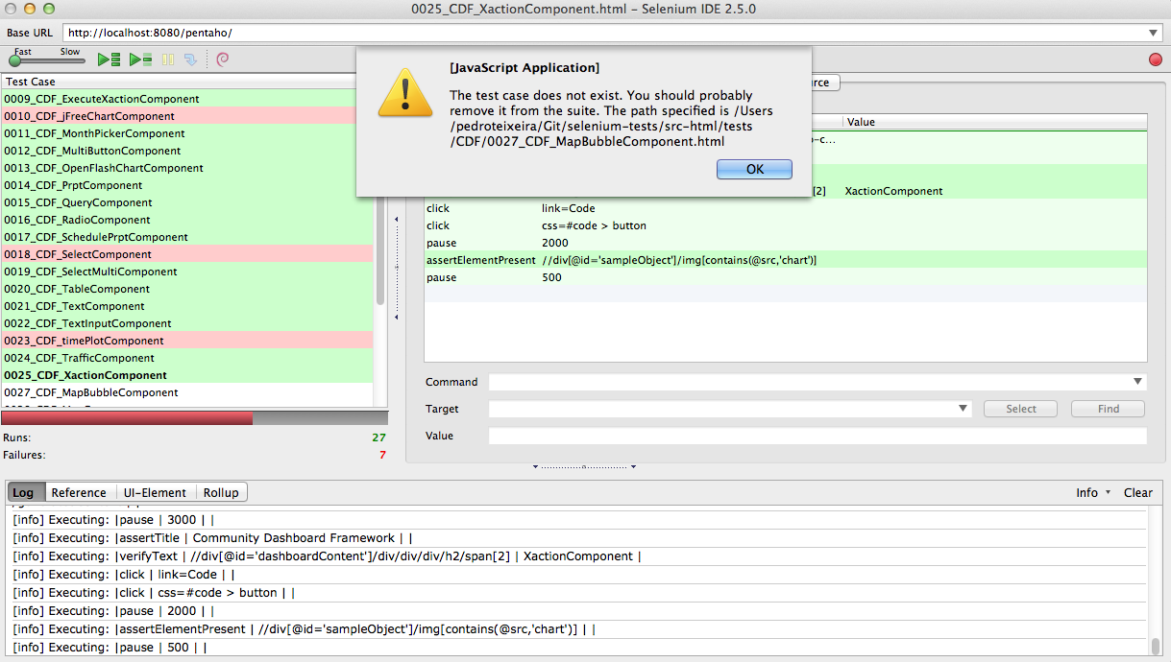Open the Info log level dropdown
The width and height of the screenshot is (1171, 662).
click(x=1093, y=492)
